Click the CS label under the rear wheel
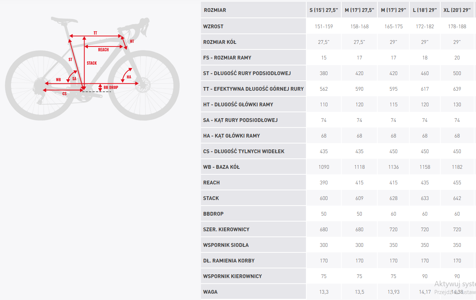 coord(64,94)
